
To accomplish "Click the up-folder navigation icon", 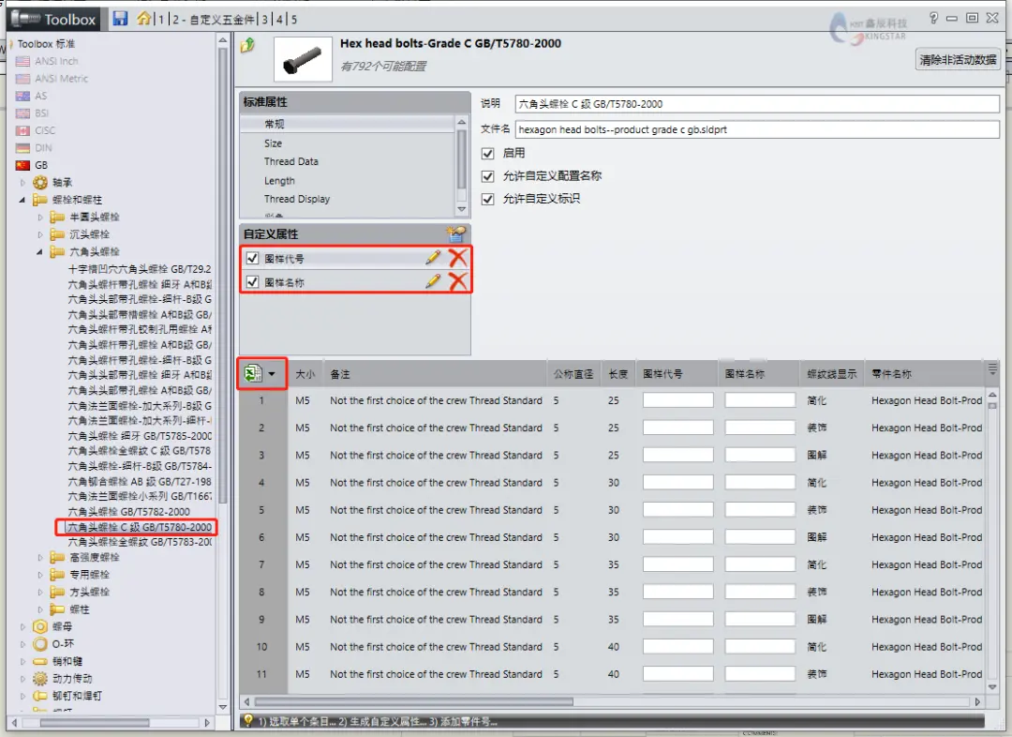I will 247,45.
